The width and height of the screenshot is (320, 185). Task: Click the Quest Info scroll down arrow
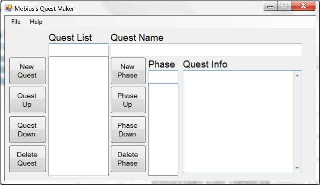(297, 168)
